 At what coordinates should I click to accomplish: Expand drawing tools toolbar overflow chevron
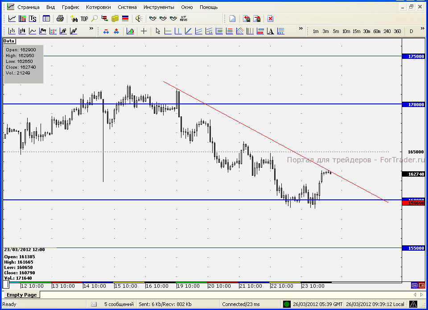[x=301, y=29]
